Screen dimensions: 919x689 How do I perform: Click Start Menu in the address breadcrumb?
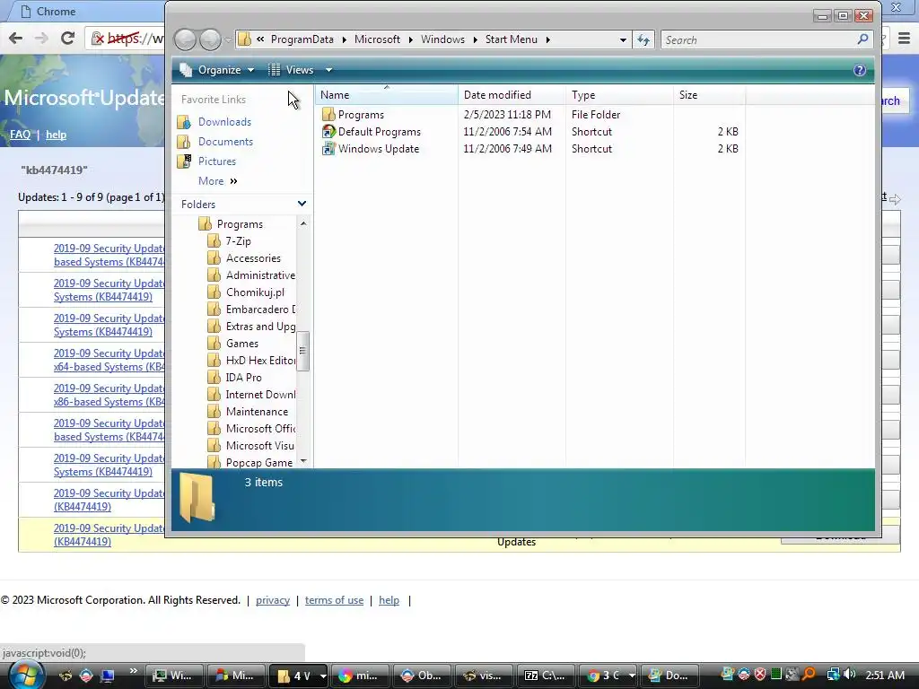(x=511, y=39)
